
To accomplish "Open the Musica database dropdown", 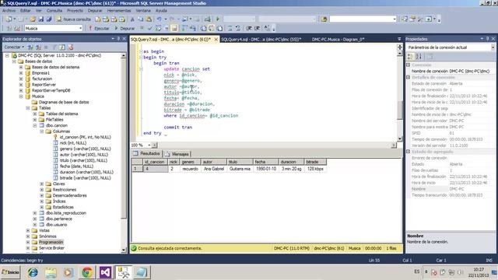I will (81, 28).
